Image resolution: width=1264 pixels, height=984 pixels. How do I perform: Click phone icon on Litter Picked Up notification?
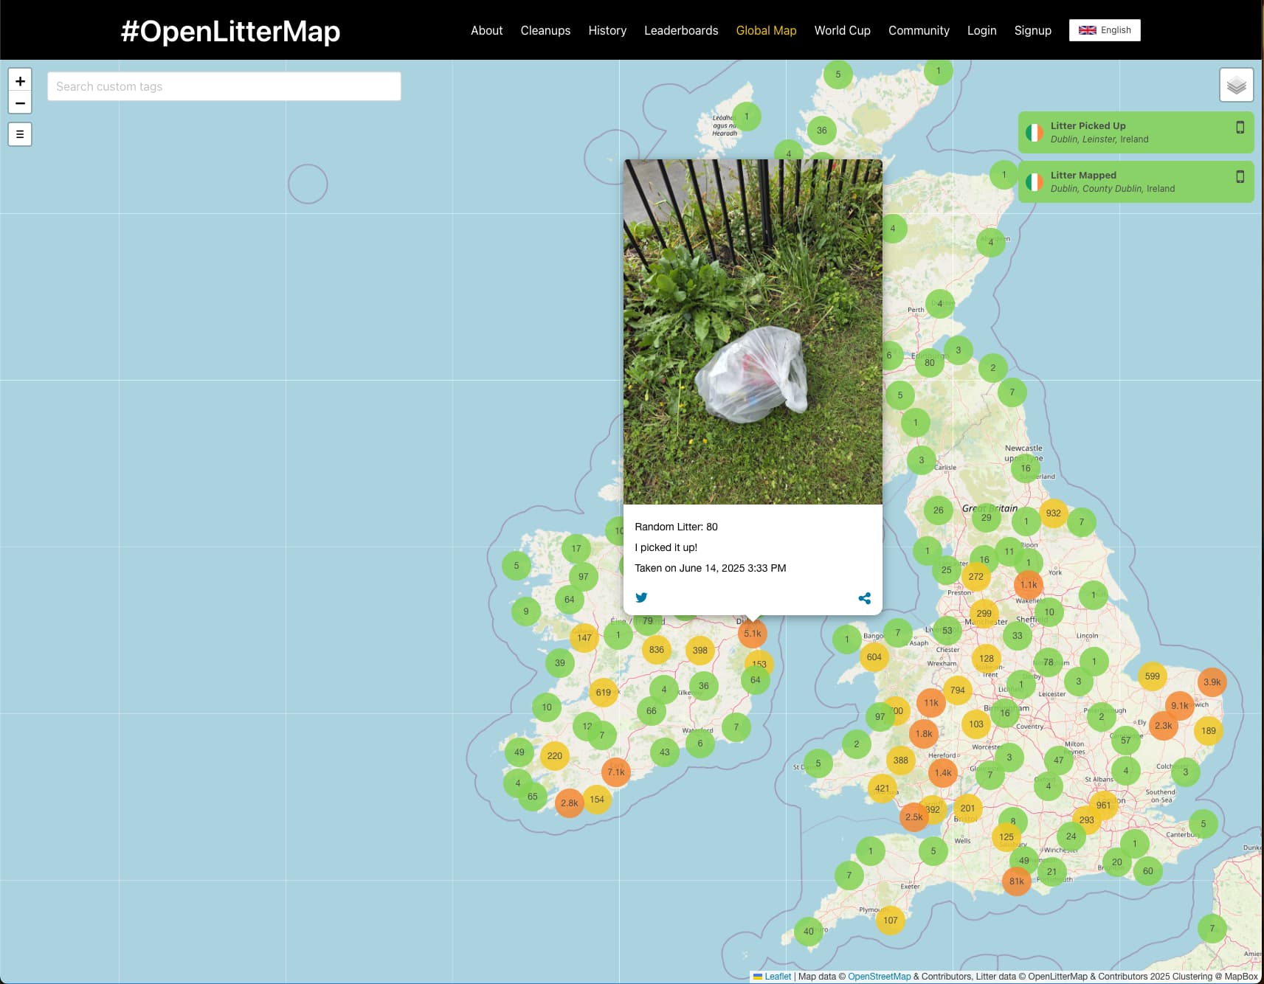point(1240,127)
